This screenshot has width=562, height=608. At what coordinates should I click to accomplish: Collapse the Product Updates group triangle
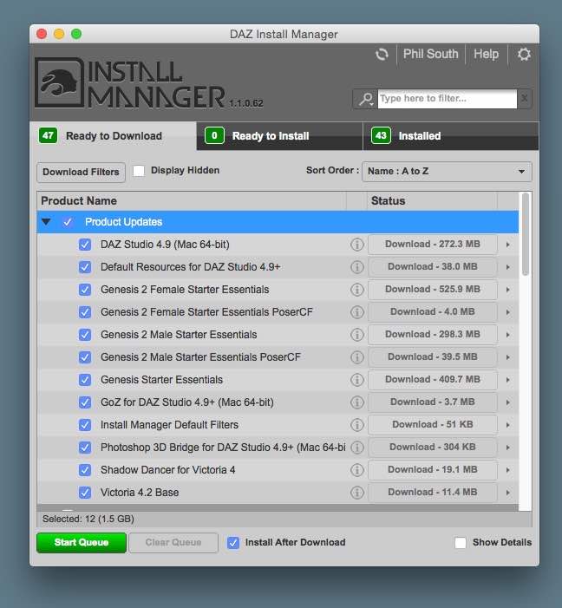[46, 222]
